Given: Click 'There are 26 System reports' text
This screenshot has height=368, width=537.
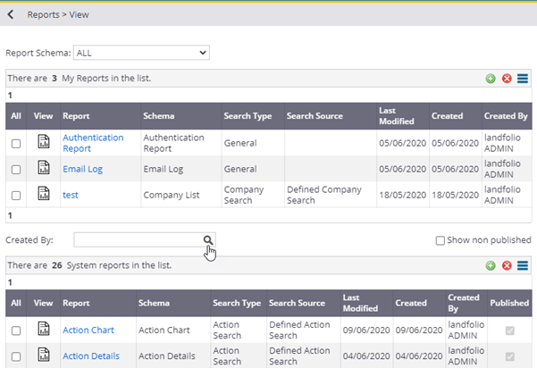Looking at the screenshot, I should [89, 265].
